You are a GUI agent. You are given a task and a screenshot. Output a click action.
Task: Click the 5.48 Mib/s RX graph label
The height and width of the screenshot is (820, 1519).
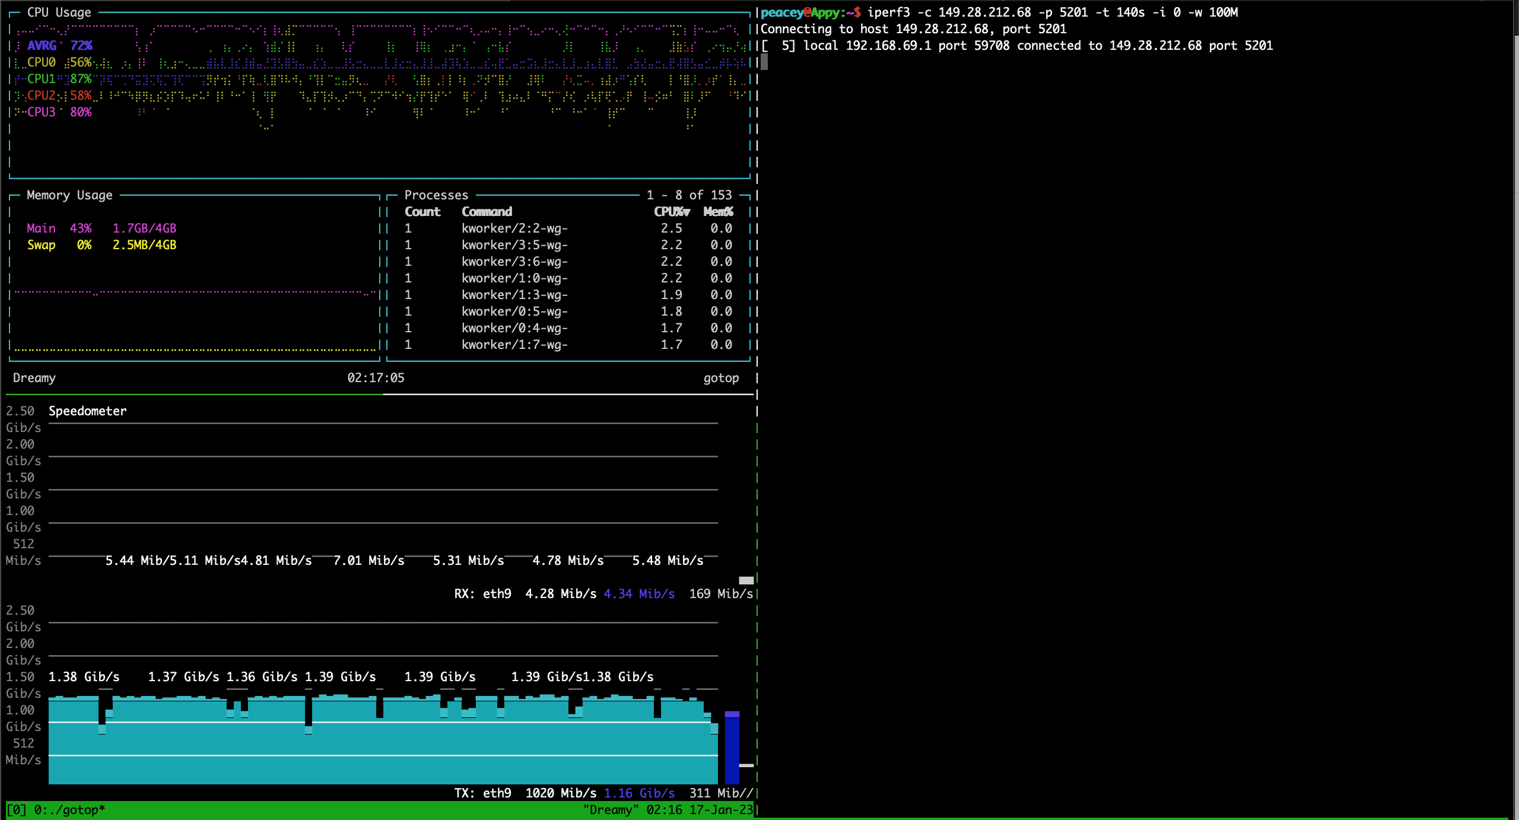pos(668,561)
